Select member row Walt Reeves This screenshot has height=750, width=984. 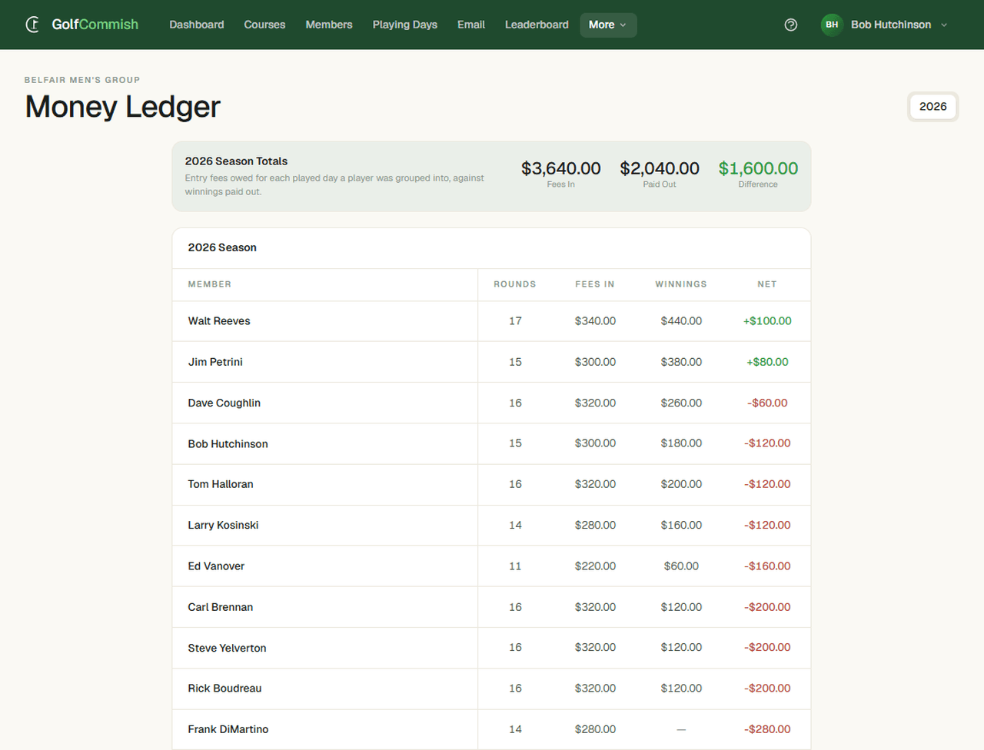click(491, 321)
